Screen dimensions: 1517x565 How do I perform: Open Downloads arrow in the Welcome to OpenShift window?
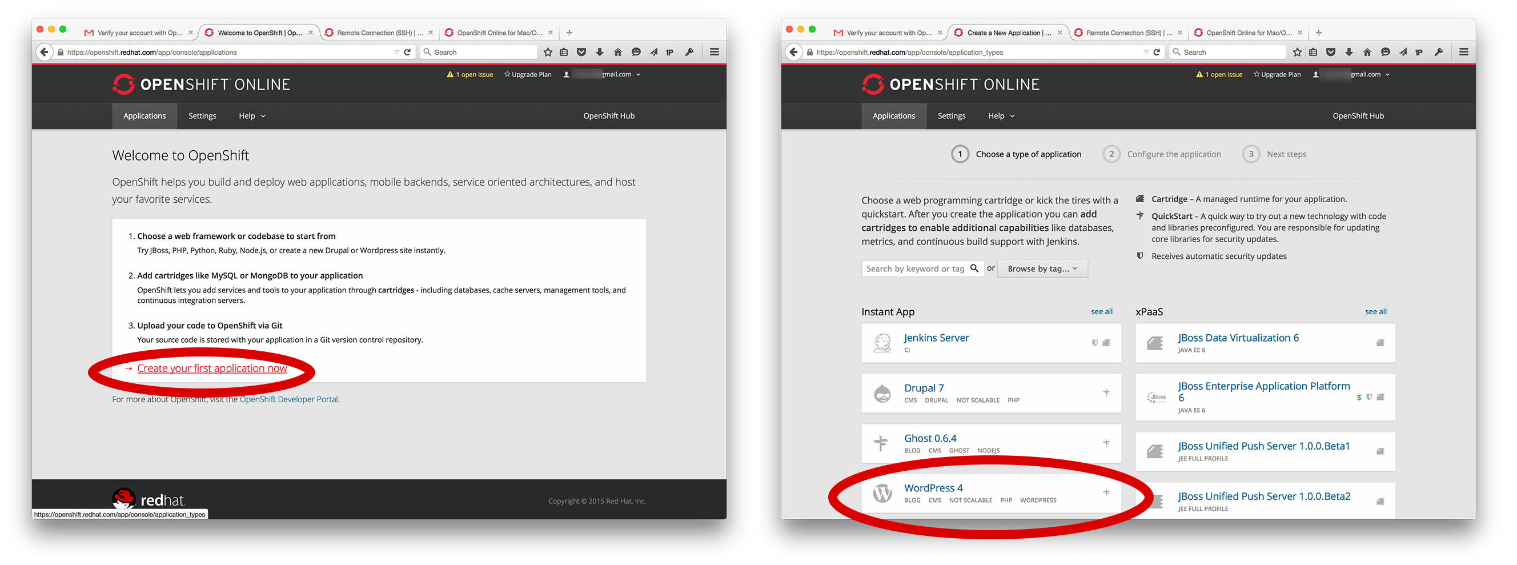[x=600, y=52]
